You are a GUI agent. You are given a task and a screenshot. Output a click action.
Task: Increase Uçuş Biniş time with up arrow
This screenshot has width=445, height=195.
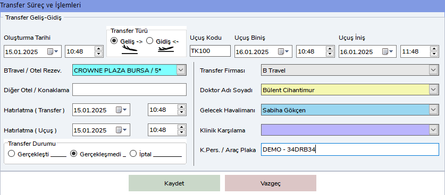[330, 49]
